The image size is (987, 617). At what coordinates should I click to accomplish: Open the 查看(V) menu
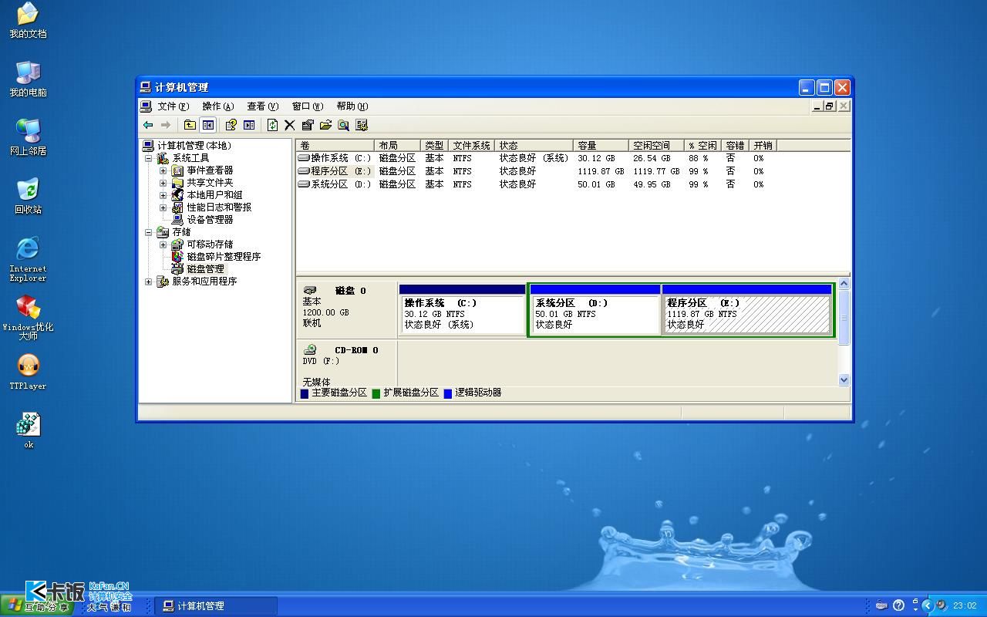tap(262, 106)
